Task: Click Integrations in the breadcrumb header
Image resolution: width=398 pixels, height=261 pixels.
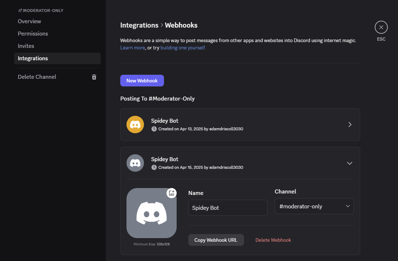Action: pos(139,25)
